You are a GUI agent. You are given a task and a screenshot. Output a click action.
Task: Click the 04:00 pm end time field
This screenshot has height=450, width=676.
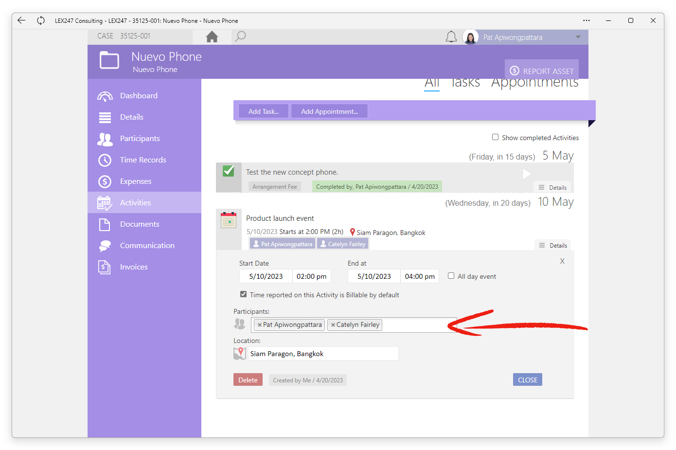pos(420,276)
